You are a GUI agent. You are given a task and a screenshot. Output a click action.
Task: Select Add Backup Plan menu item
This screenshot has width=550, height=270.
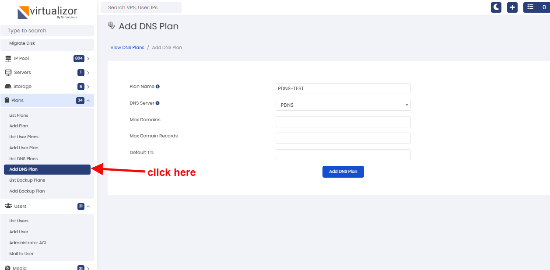[27, 191]
